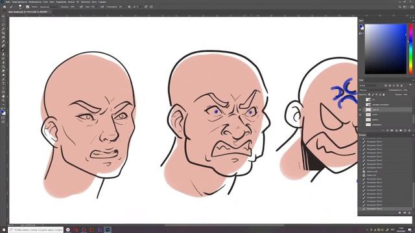Click Photoshop icon in Windows taskbar
This screenshot has width=415, height=233.
(108, 230)
